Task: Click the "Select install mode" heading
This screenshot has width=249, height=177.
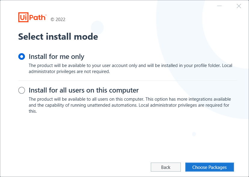Action: (x=58, y=36)
